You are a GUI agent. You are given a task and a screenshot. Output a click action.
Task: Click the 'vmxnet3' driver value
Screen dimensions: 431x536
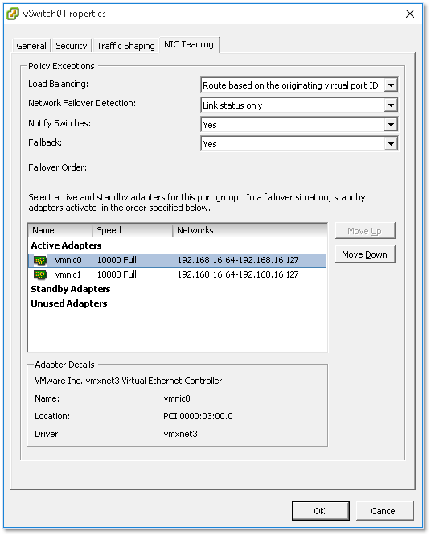coord(180,434)
